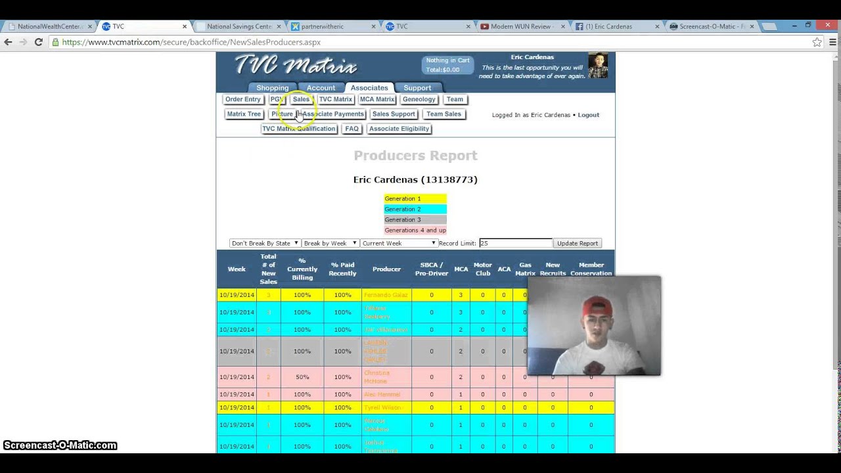Expand the Current Week dropdown
The height and width of the screenshot is (473, 841).
click(399, 243)
